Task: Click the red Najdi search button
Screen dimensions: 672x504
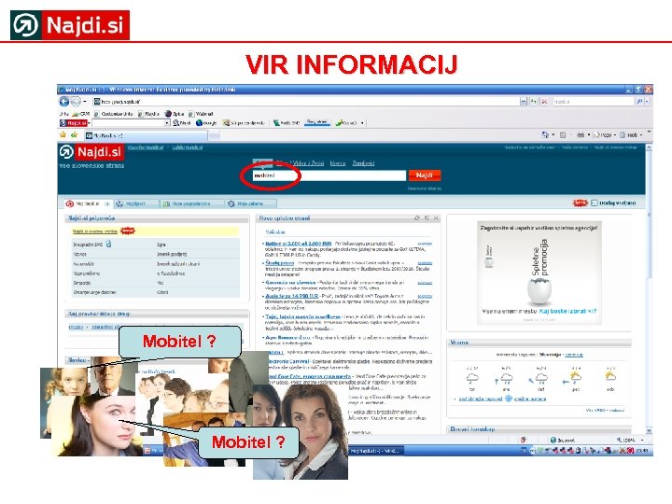Action: pos(424,175)
